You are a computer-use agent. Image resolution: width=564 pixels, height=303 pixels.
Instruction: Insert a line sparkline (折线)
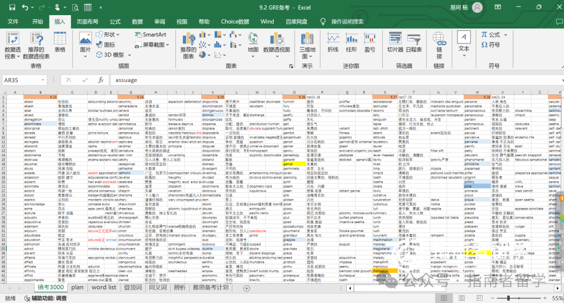(333, 42)
